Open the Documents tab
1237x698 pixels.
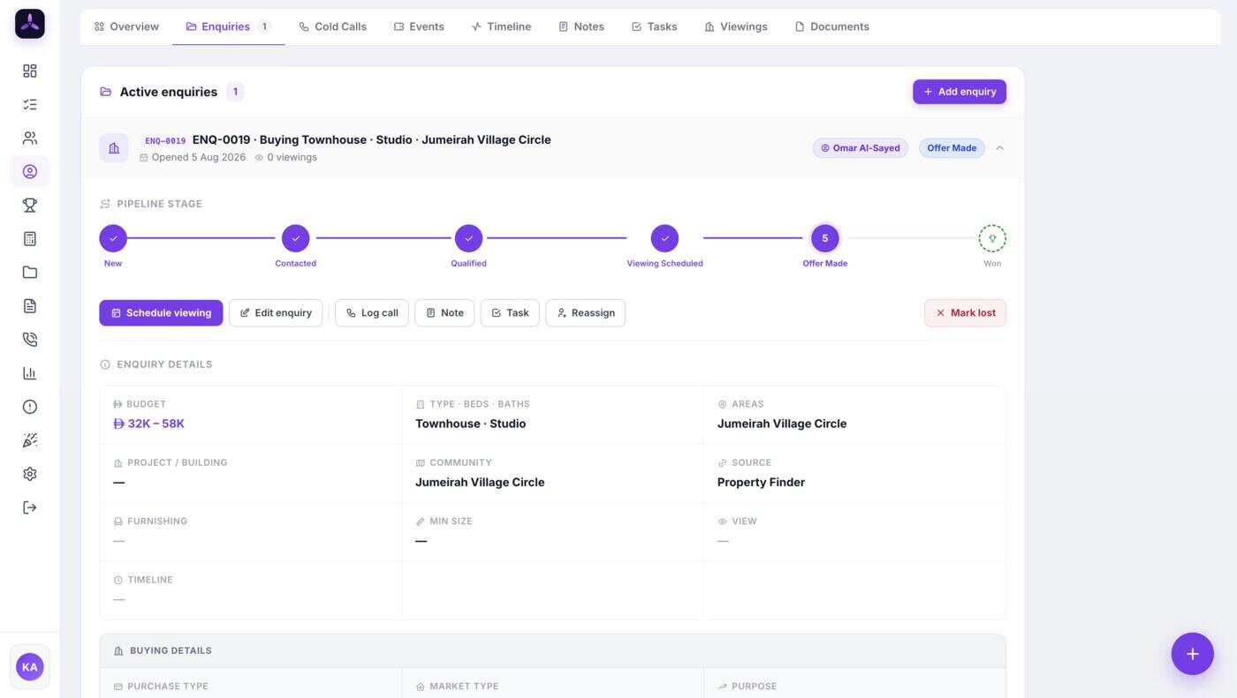(x=832, y=26)
